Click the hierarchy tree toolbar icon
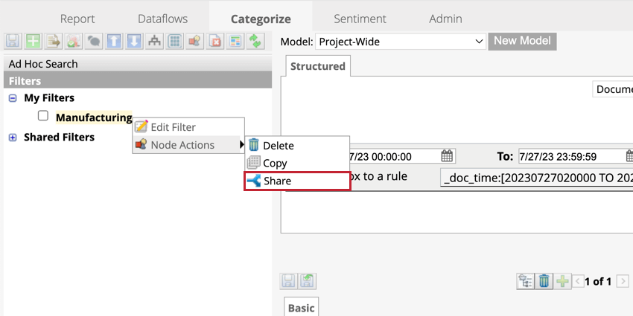The image size is (633, 316). click(155, 42)
